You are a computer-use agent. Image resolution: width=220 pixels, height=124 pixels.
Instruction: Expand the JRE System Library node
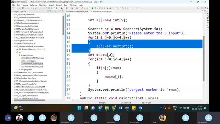(15, 49)
